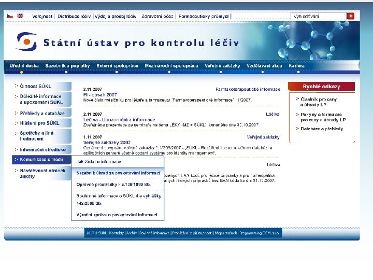The image size is (373, 280).
Task: Open Výdej a prodej léčiv link
Action: [116, 17]
